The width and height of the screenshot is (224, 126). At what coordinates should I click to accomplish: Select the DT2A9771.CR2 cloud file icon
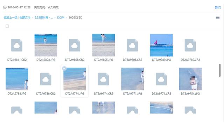click(161, 79)
